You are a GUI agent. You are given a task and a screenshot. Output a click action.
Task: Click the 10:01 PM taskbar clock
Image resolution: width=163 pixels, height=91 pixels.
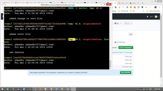click(x=157, y=89)
